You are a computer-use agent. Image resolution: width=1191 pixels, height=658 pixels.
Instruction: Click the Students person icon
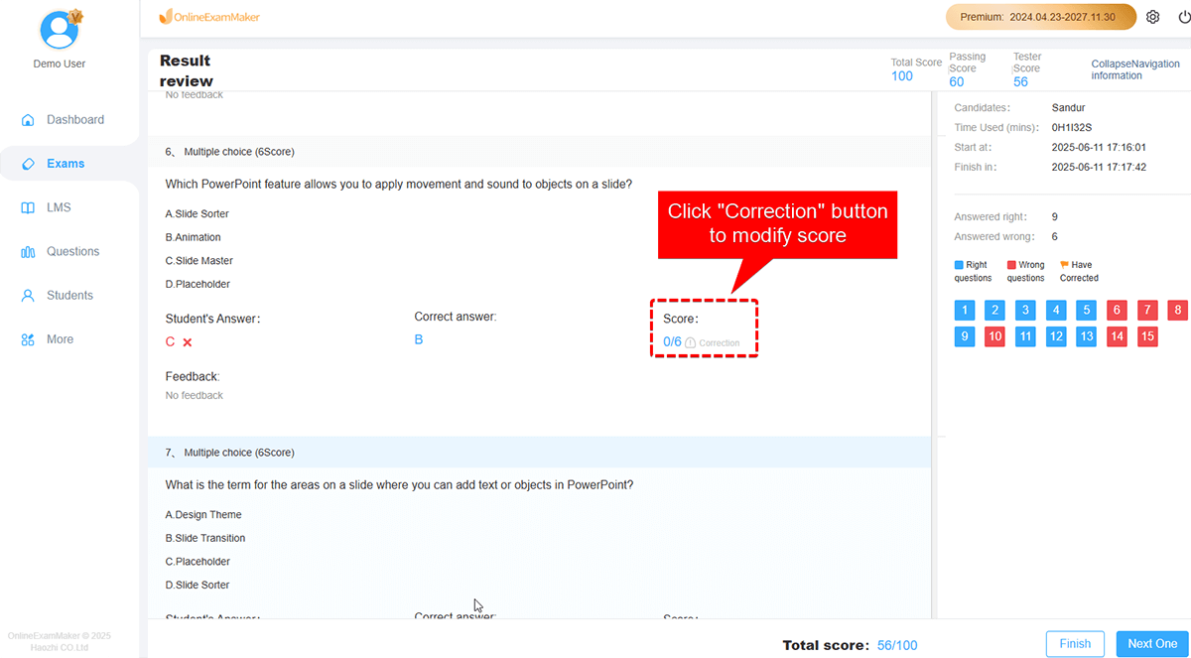[28, 296]
